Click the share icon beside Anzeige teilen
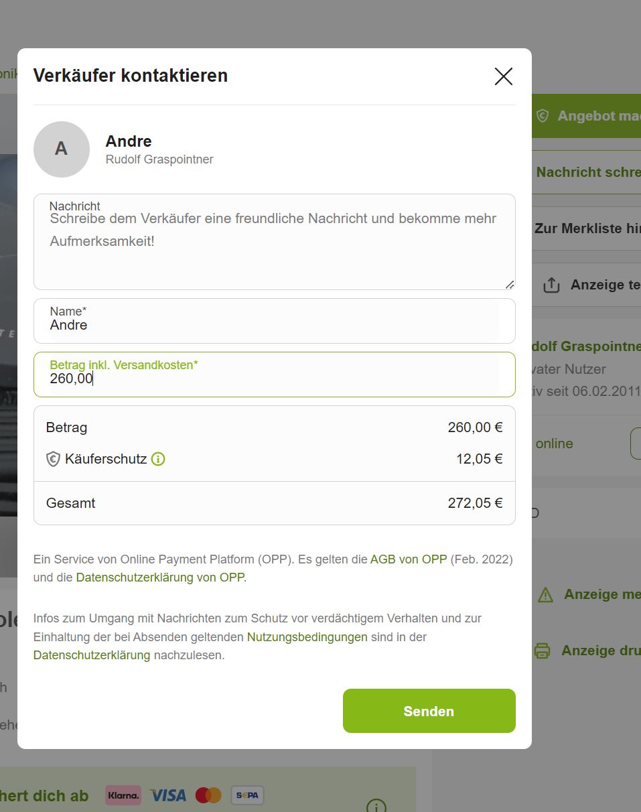Viewport: 641px width, 812px height. click(551, 285)
